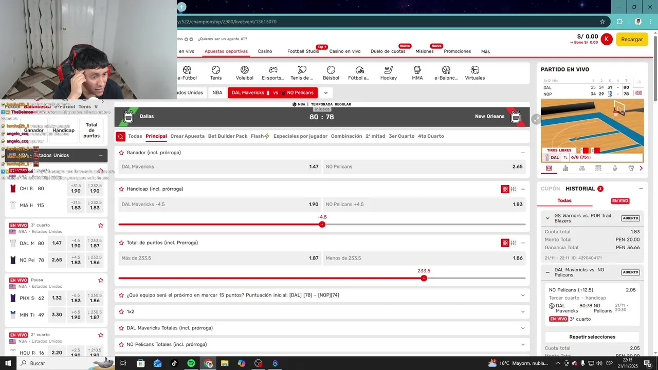
Task: Open TikTok from the taskbar
Action: [x=174, y=363]
